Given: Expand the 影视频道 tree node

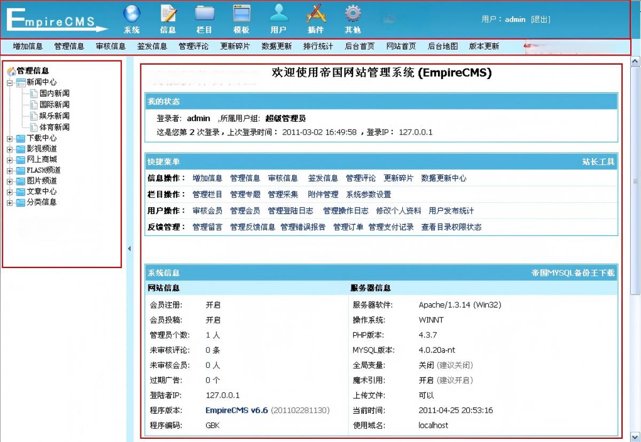Looking at the screenshot, I should click(x=10, y=149).
